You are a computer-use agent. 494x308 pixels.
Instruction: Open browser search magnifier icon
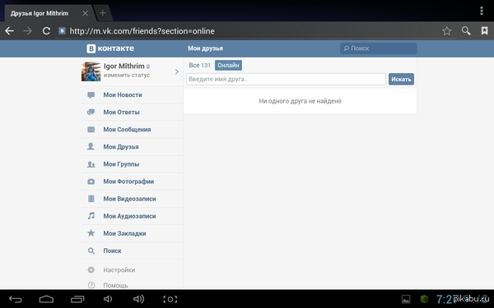coord(466,31)
